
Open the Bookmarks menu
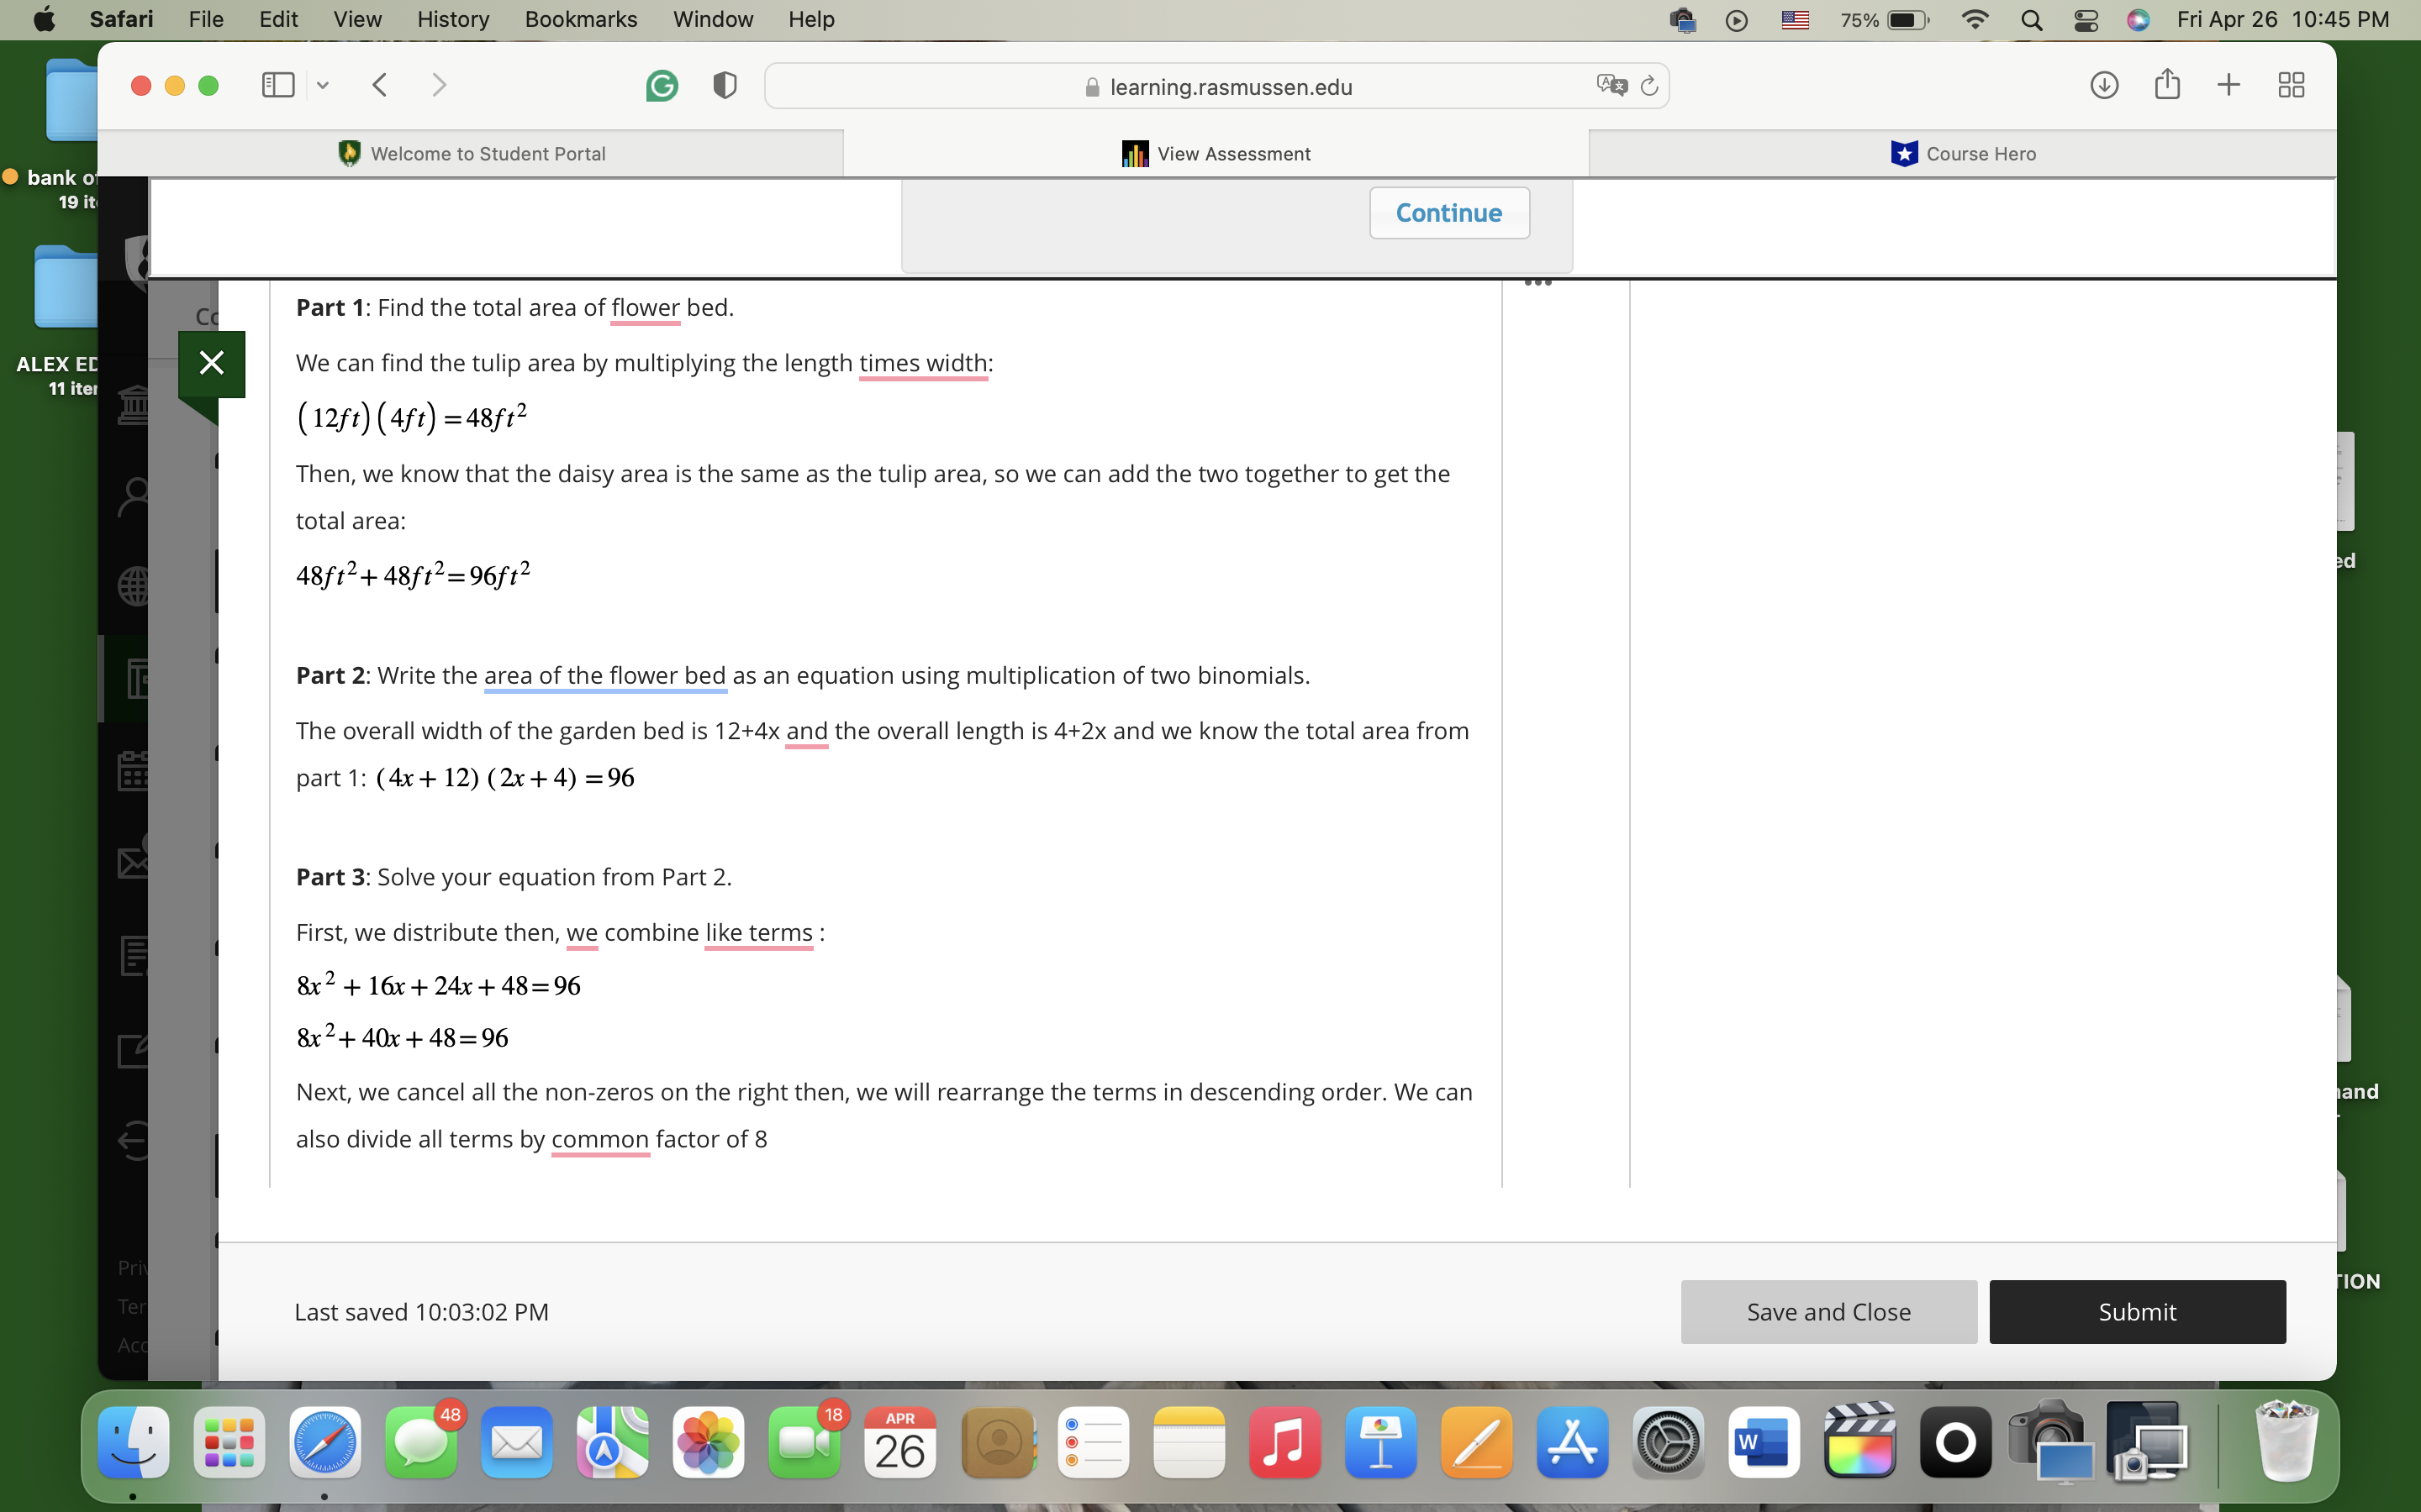tap(580, 19)
